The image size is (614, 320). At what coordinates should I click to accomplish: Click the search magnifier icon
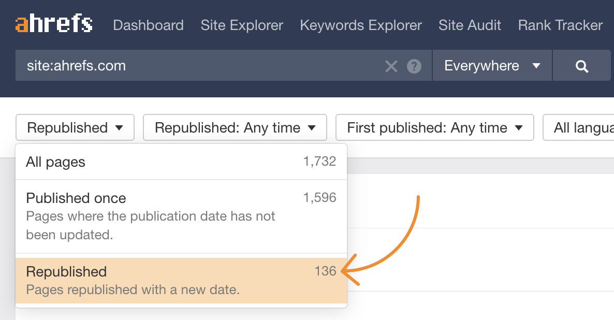581,65
